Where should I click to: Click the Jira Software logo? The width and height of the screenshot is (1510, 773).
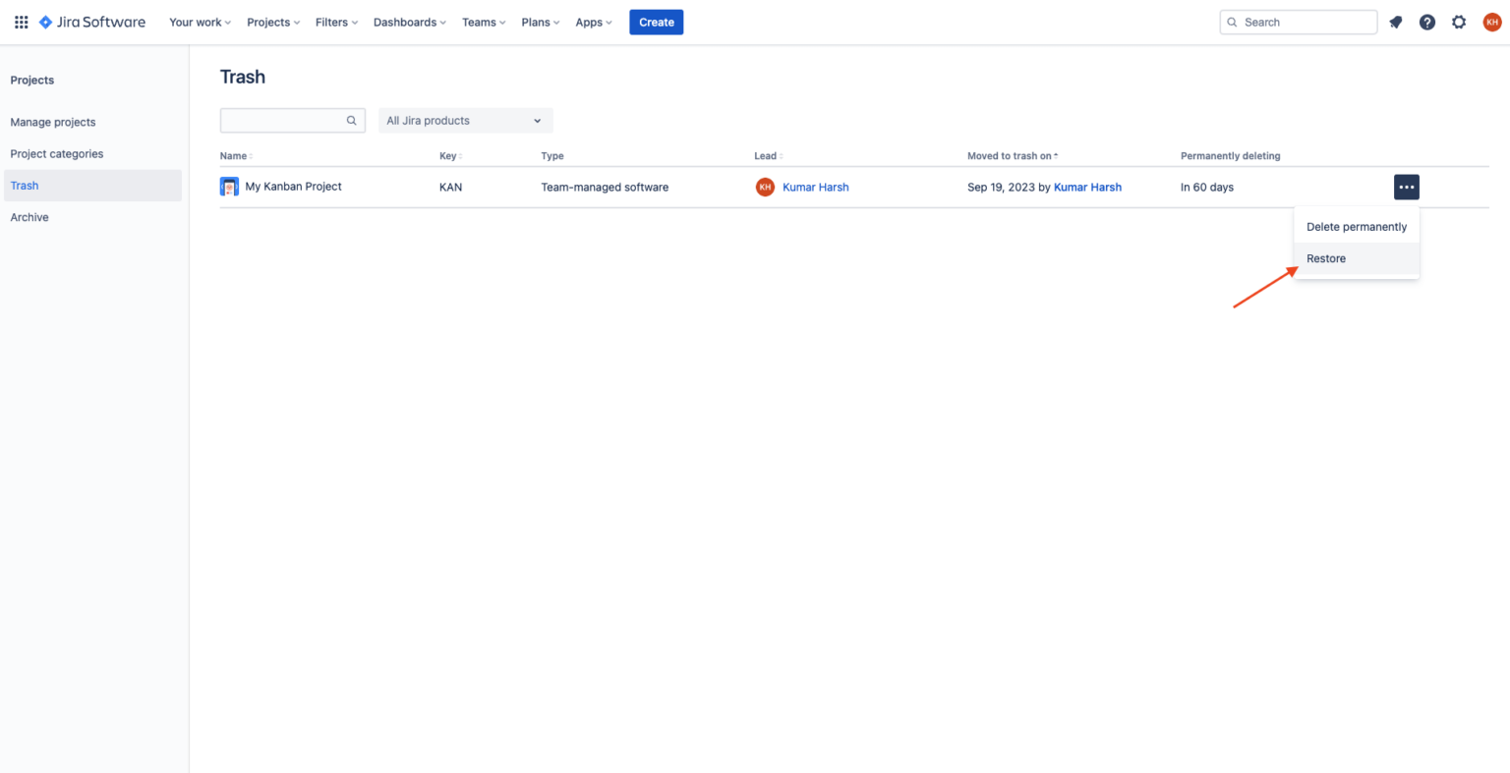(91, 22)
